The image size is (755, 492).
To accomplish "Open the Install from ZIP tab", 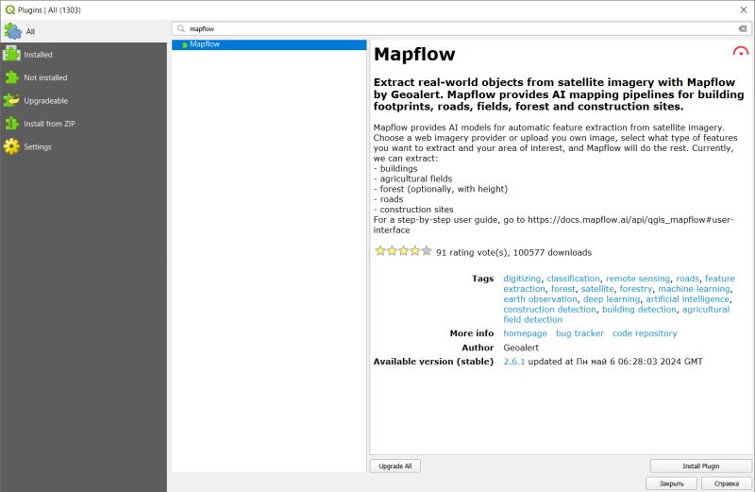I will (84, 124).
